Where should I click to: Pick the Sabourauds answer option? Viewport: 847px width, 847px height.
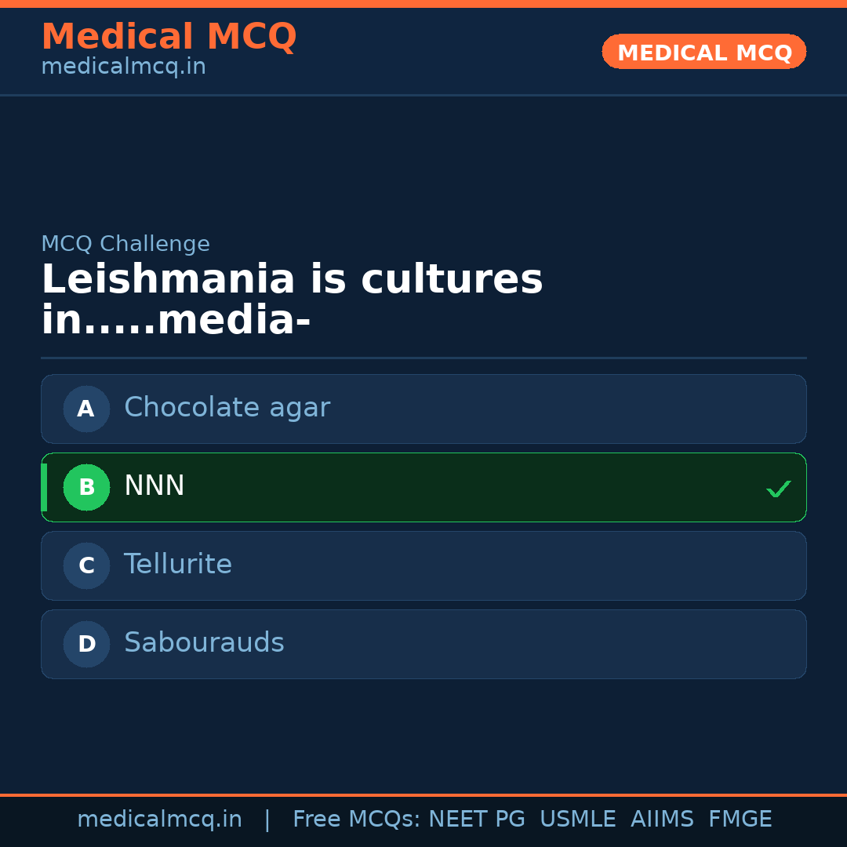point(204,643)
